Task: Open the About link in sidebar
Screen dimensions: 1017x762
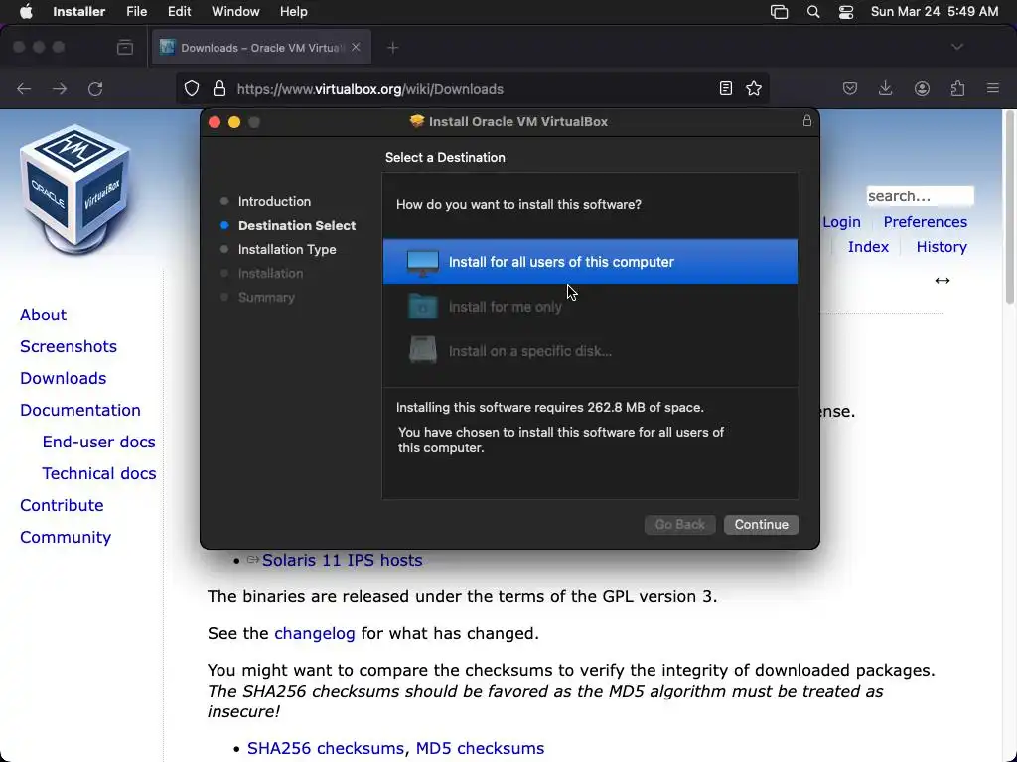Action: (x=43, y=315)
